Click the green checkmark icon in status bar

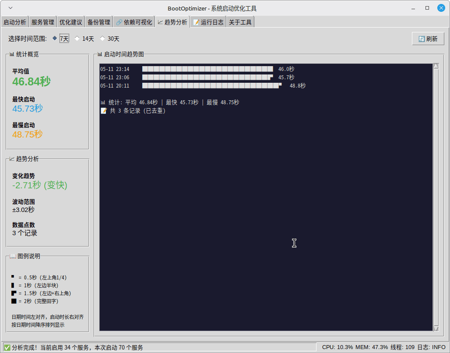point(7,347)
